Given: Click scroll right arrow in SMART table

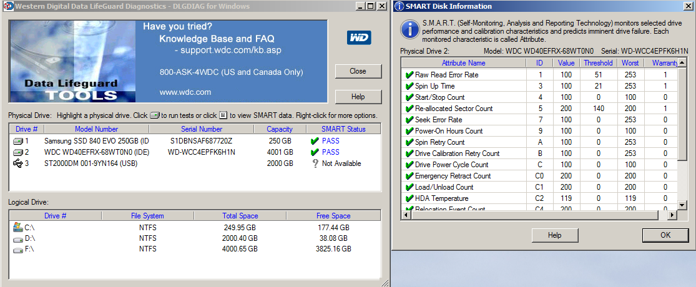Looking at the screenshot, I should pyautogui.click(x=673, y=215).
